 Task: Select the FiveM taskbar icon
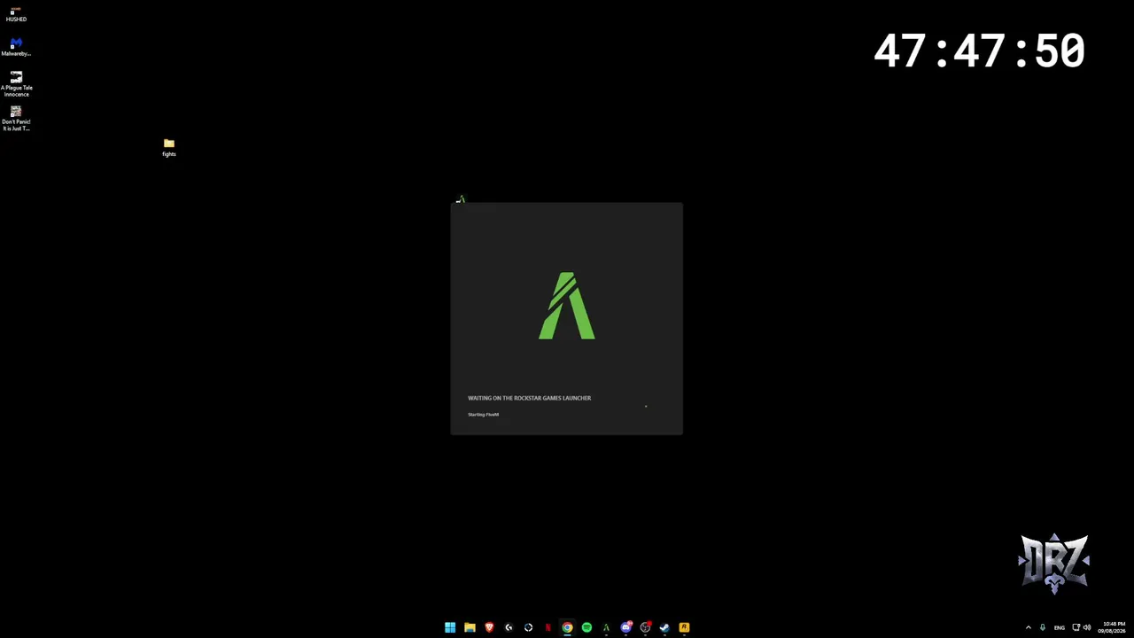[x=606, y=627]
